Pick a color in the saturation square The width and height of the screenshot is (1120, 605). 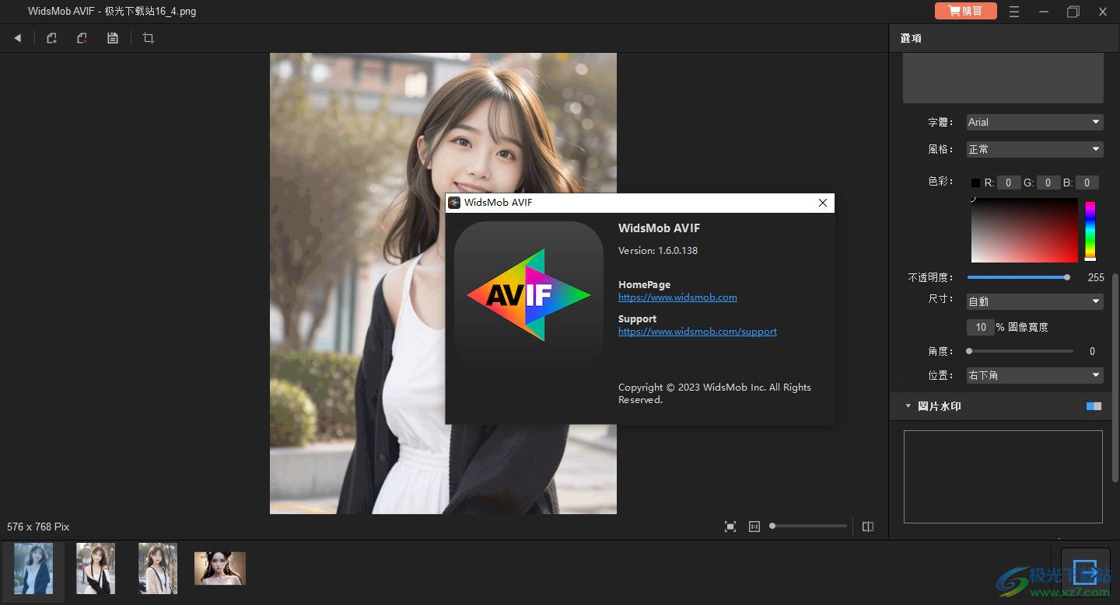[1024, 230]
